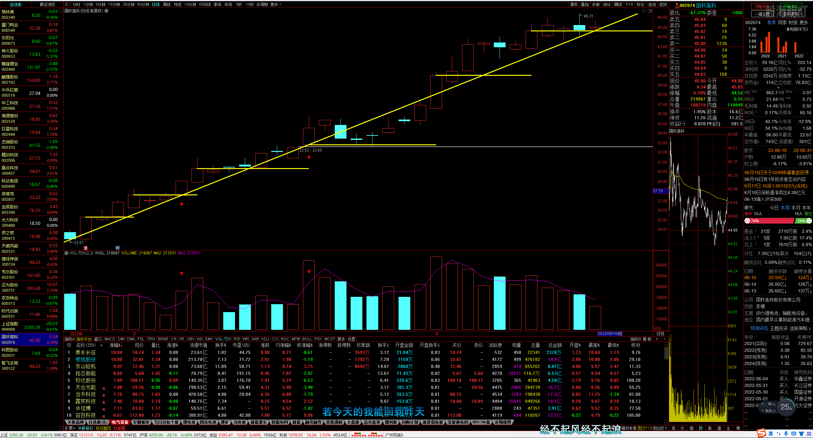Click the Sogou input method S icon
Viewport: 813px width, 438px height.
coord(761,433)
